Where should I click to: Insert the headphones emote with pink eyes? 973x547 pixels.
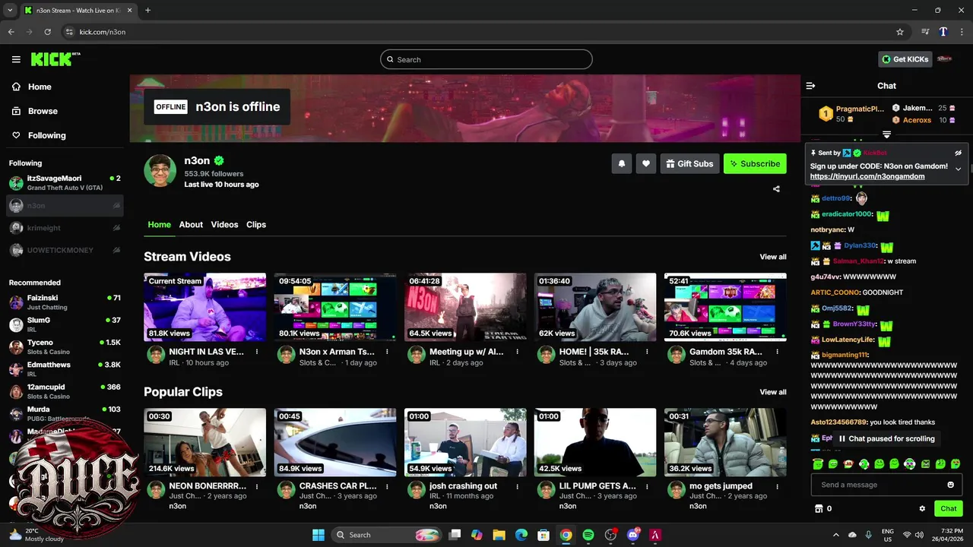click(x=910, y=463)
